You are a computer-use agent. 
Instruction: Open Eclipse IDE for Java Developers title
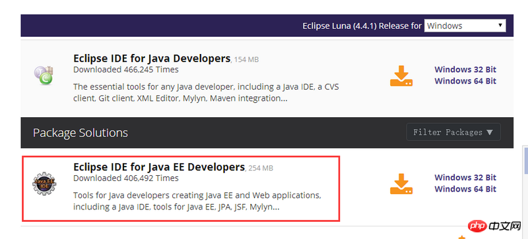(x=152, y=58)
